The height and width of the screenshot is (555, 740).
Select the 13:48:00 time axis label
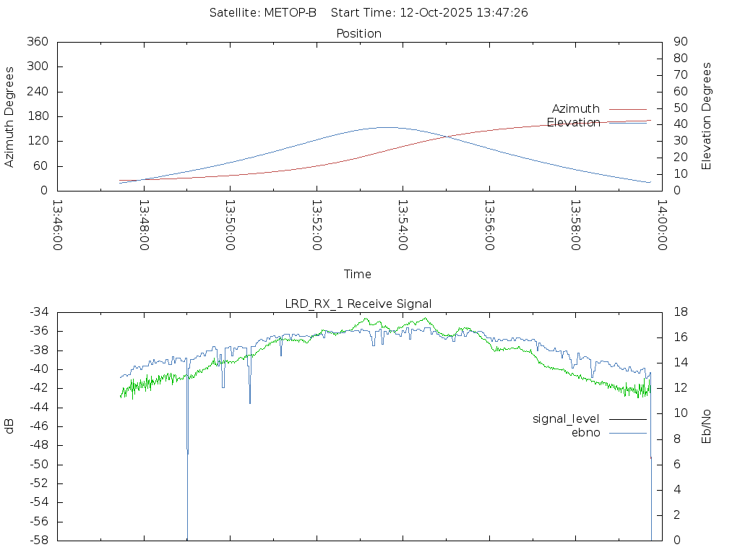click(144, 225)
